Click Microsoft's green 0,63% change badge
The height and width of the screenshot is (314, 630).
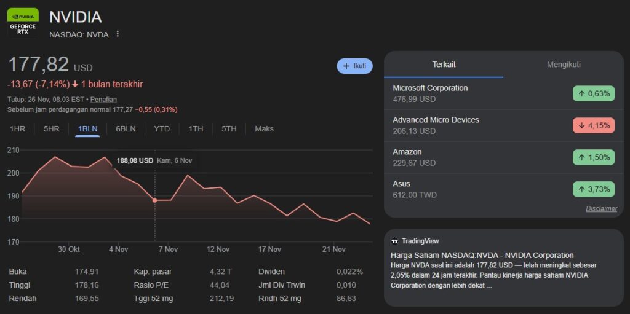pos(593,93)
